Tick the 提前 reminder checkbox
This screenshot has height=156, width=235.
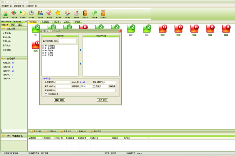pos(94,86)
